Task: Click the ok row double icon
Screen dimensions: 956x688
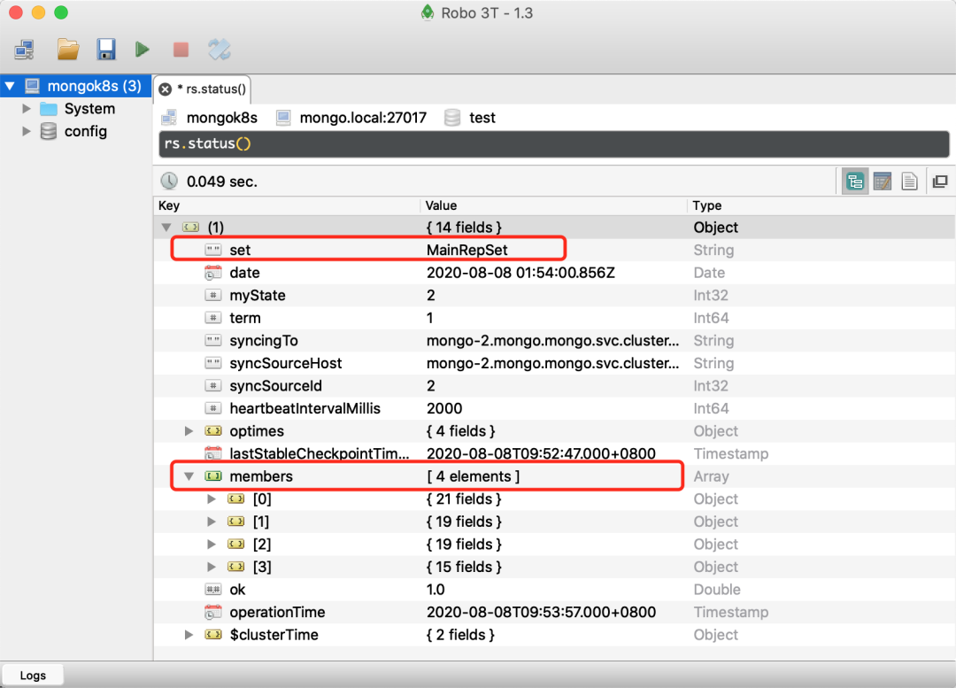Action: coord(212,590)
